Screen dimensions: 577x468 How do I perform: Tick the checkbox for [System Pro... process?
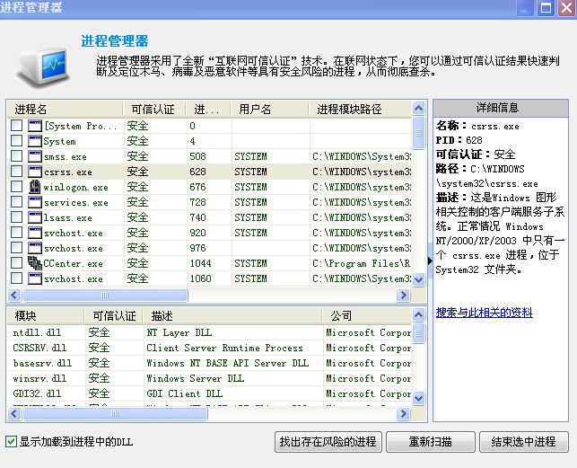click(16, 125)
